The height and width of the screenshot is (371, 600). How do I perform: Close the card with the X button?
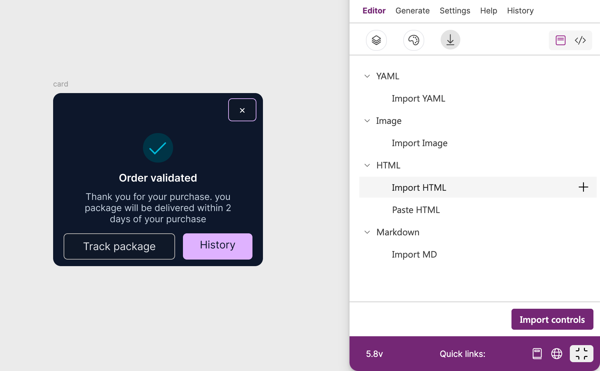click(x=242, y=110)
